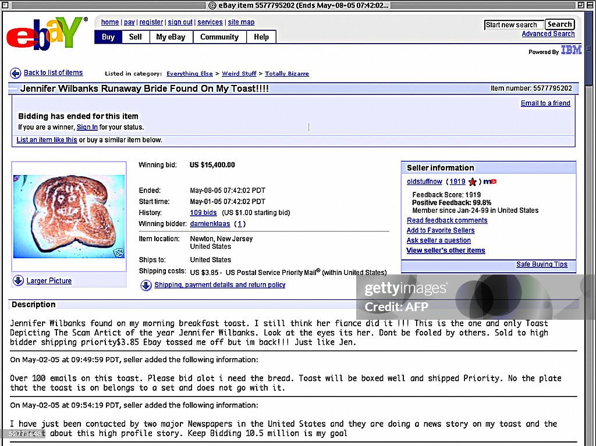Image resolution: width=596 pixels, height=446 pixels.
Task: Open seller oldstuffnow profile
Action: tap(424, 181)
